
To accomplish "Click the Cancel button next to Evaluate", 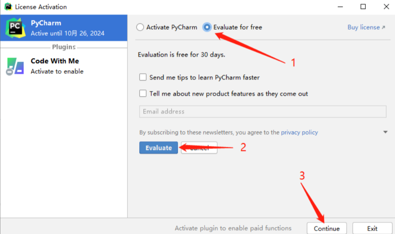I will [199, 148].
